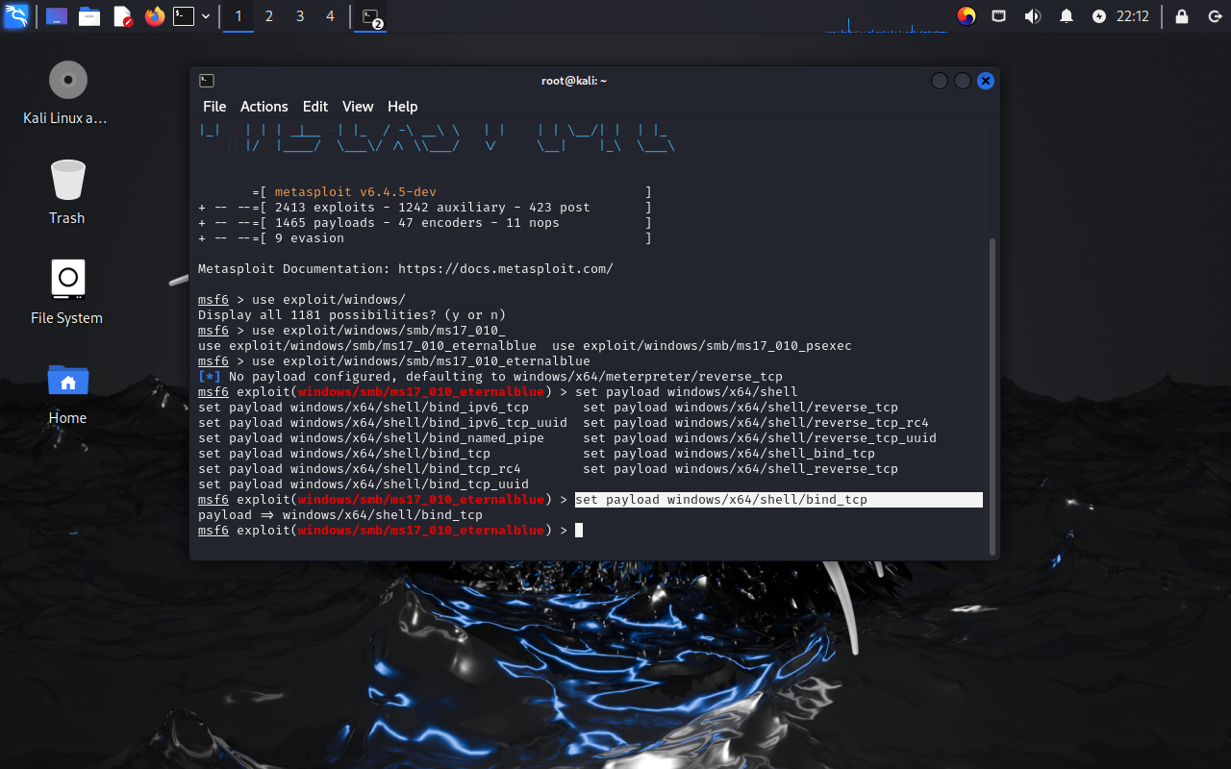The image size is (1231, 769).
Task: Lock the screen with padlock icon
Action: [x=1182, y=16]
